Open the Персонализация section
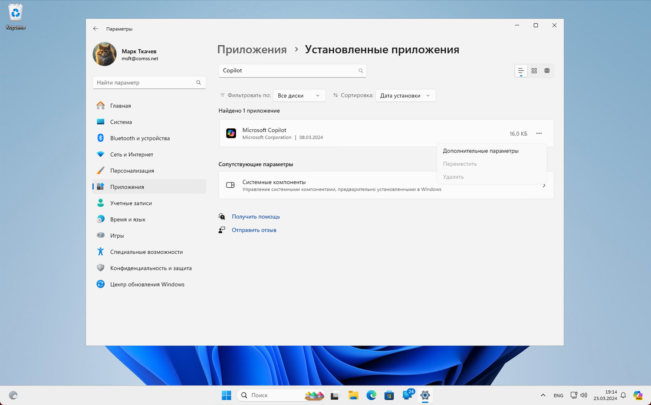 [x=149, y=171]
